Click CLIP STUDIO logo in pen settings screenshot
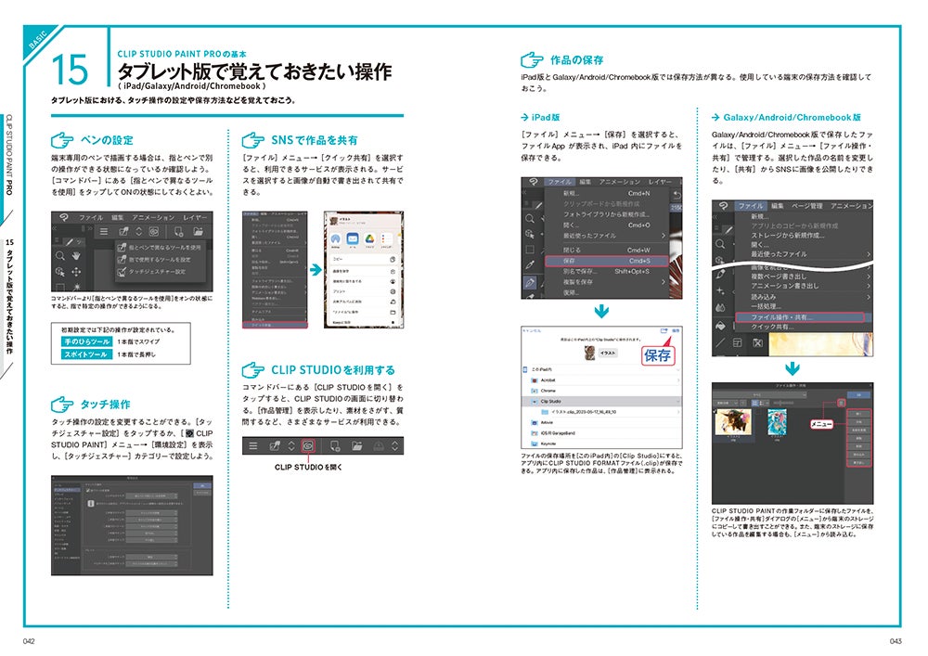The height and width of the screenshot is (656, 928). click(64, 218)
